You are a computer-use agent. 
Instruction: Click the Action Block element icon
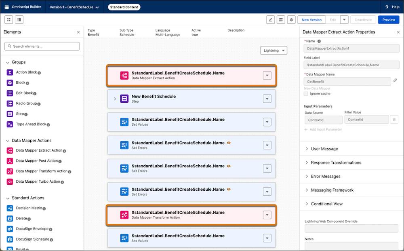tap(10, 72)
